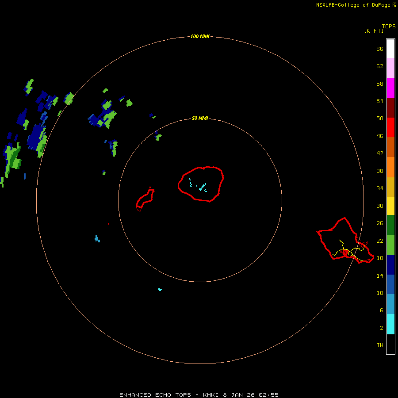The height and width of the screenshot is (398, 398).
Task: Click the legend value '2'
Action: pyautogui.click(x=382, y=328)
